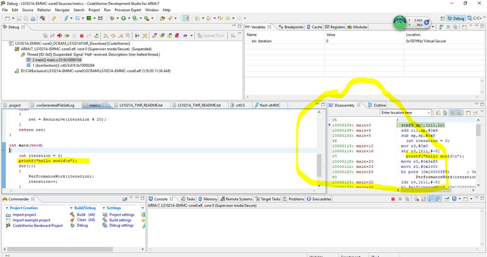Open dropdown next to New file icon
The image size is (487, 257).
point(13,19)
